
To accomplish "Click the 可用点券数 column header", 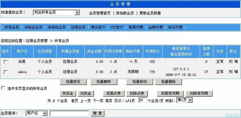I will 114,51.
